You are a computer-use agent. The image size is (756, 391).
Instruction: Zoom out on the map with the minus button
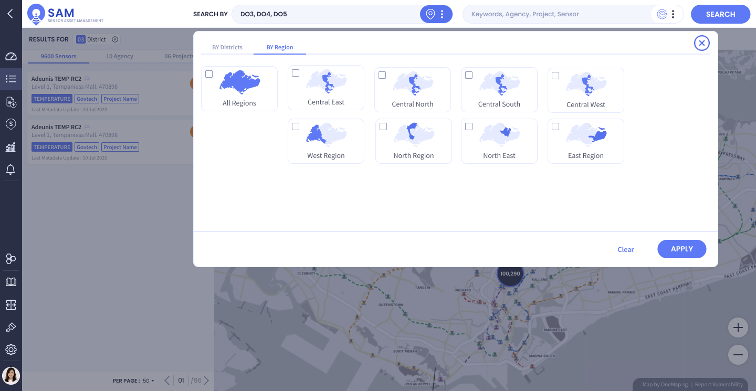click(x=738, y=355)
